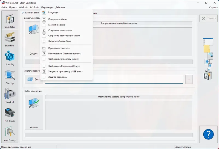Click the Создать button label
Image resolution: width=219 pixels, height=149 pixels.
click(34, 54)
